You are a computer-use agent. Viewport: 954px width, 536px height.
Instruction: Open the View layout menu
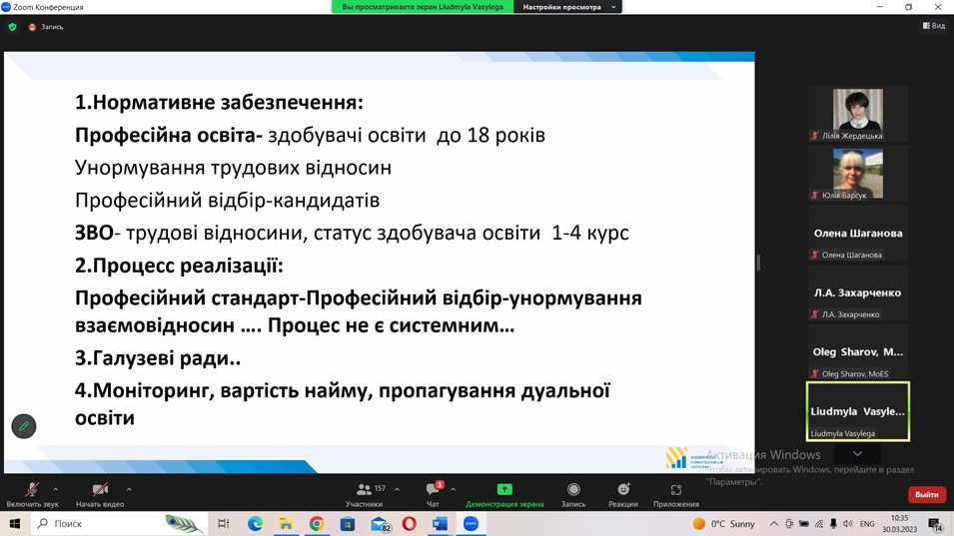(x=934, y=26)
